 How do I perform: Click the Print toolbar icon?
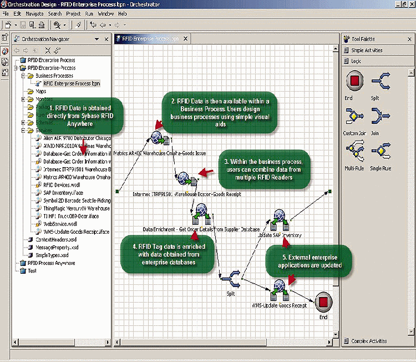click(42, 25)
